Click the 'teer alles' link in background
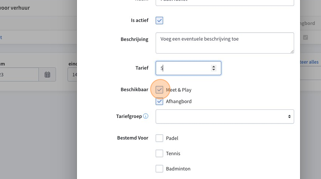The image size is (321, 179). click(309, 62)
